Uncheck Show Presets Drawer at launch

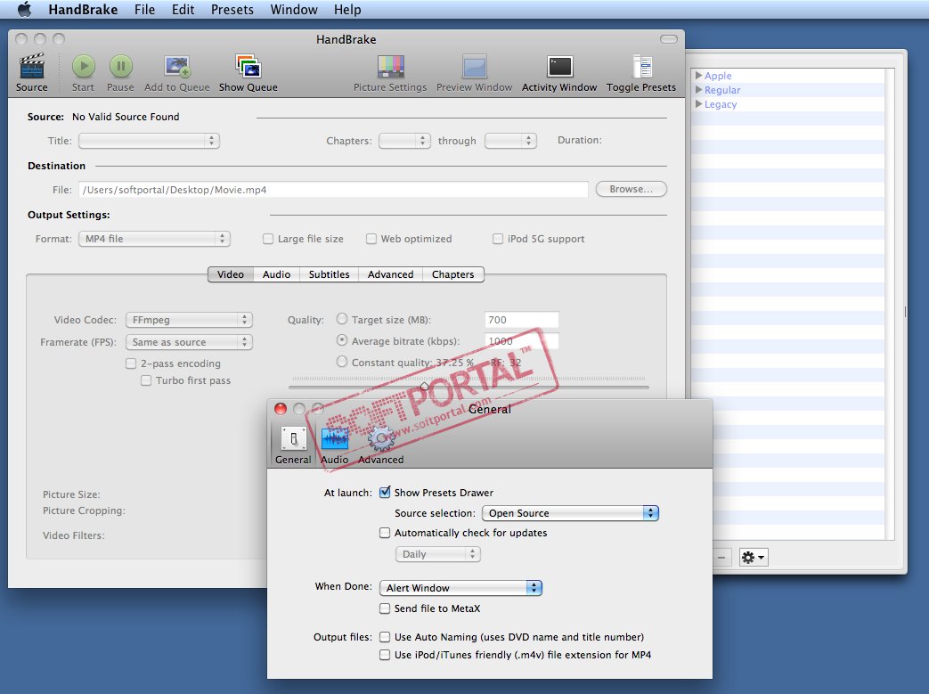click(x=385, y=492)
